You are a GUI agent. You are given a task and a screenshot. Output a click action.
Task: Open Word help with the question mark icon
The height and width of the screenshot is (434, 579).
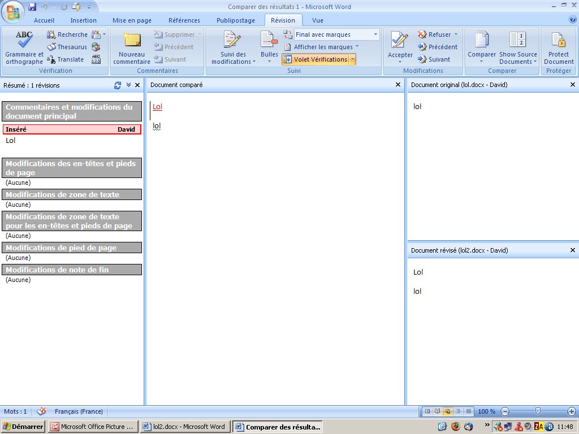point(573,20)
